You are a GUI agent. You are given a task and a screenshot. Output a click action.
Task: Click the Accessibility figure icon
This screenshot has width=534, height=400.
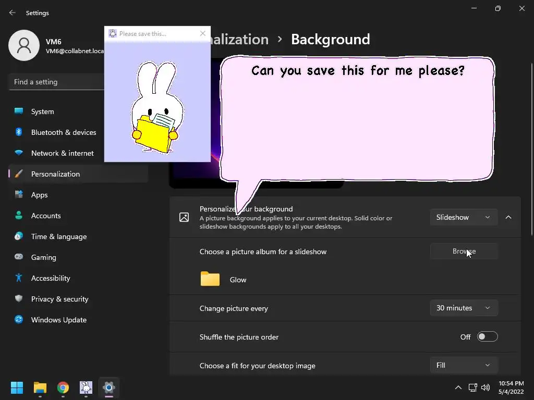point(19,278)
